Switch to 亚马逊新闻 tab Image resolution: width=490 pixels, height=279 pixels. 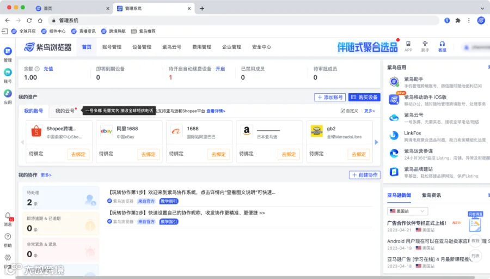[x=399, y=195]
